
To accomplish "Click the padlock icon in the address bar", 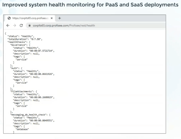I will 30,25.
